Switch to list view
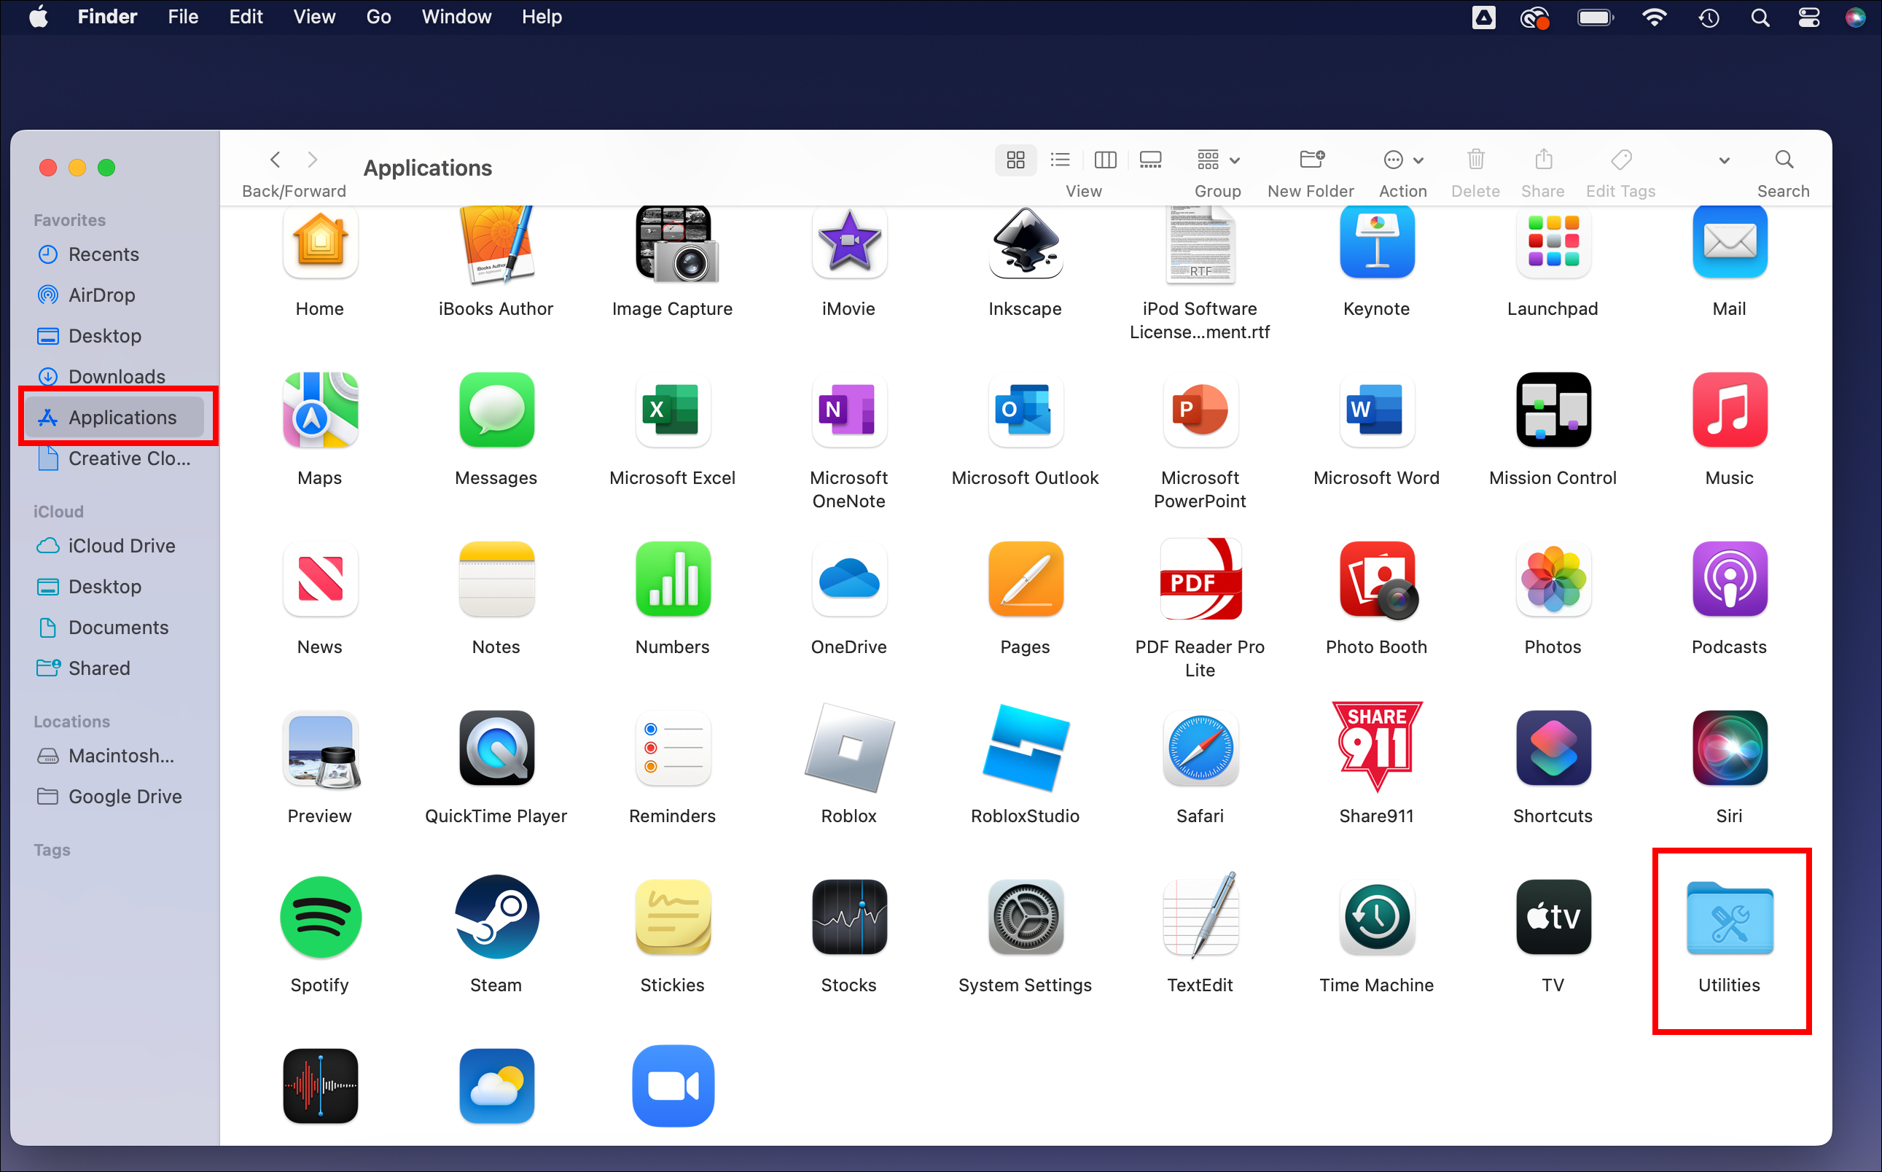This screenshot has height=1172, width=1882. (x=1060, y=160)
